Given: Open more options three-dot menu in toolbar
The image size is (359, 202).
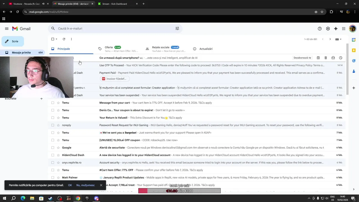Looking at the screenshot, I should pos(71,39).
